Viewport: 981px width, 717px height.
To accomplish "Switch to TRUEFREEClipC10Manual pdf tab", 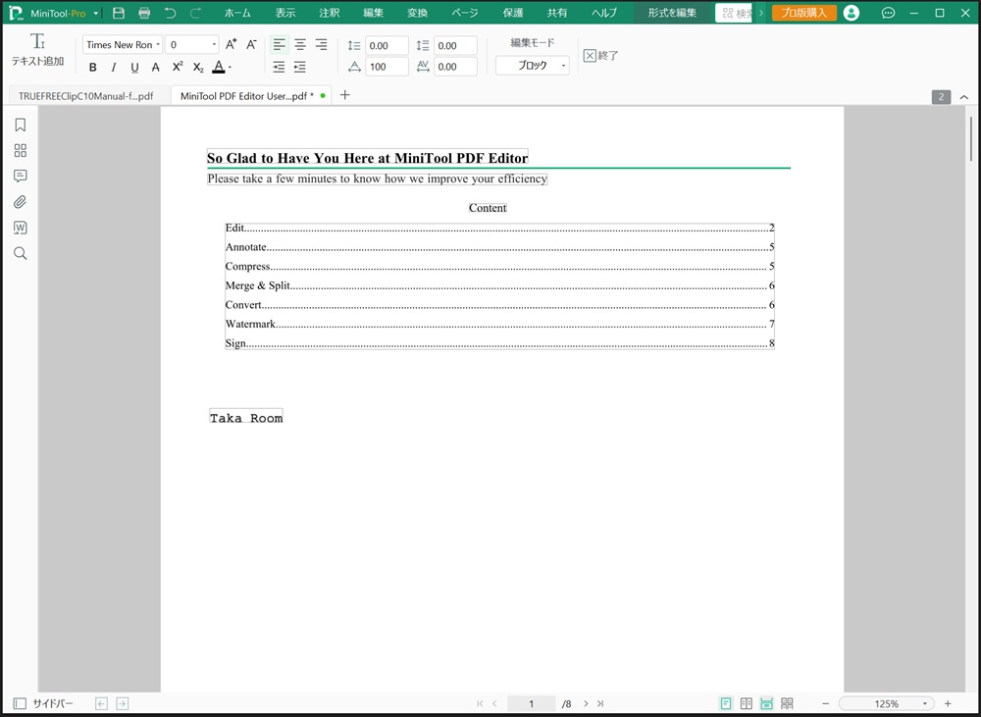I will (x=85, y=96).
